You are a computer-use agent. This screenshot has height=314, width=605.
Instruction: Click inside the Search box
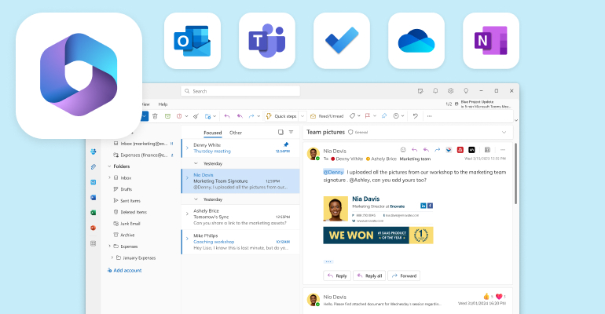point(240,91)
